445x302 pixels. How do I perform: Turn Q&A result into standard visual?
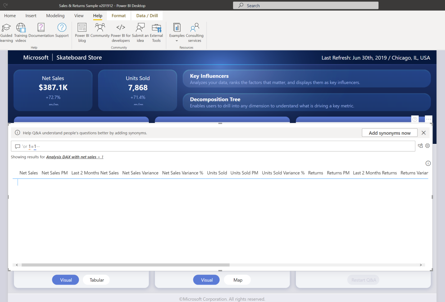tap(420, 146)
